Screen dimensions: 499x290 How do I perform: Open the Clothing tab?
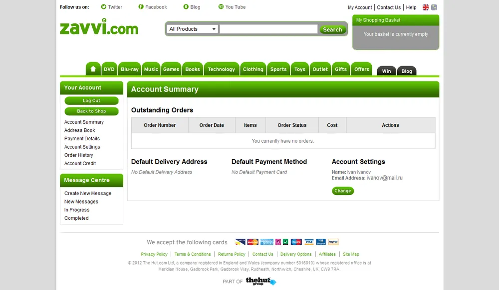[253, 69]
